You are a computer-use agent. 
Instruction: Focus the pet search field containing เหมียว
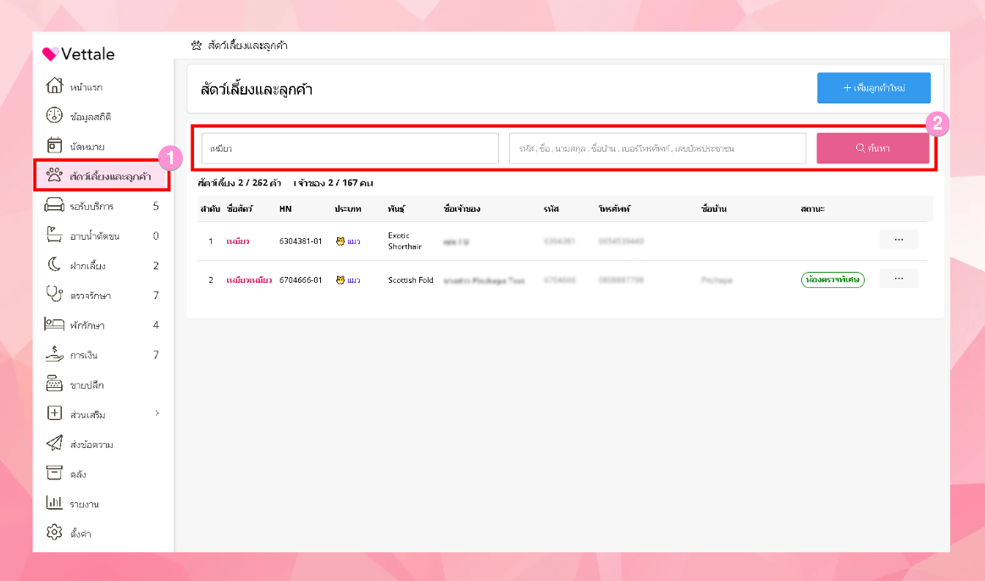click(350, 148)
